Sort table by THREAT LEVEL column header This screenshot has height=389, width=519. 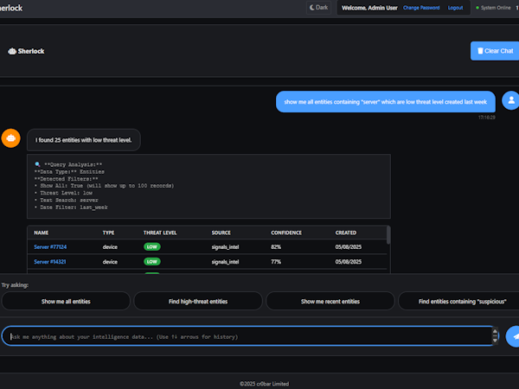[x=160, y=233]
